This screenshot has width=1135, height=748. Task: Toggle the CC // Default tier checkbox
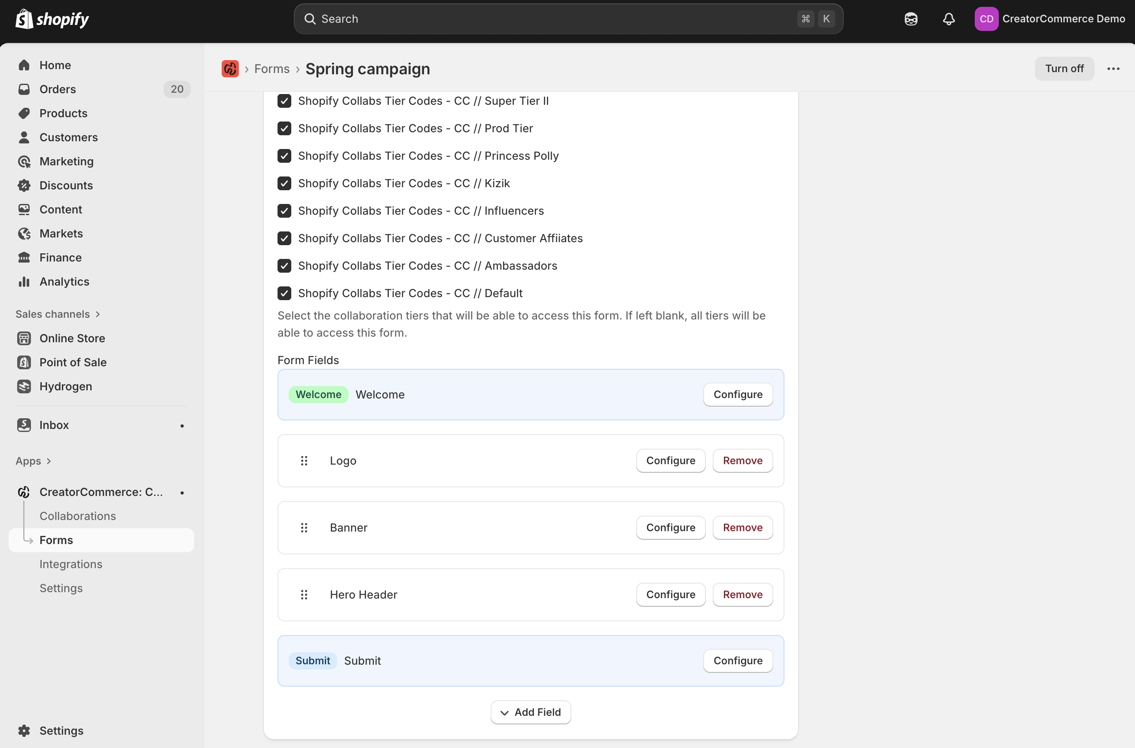coord(284,293)
